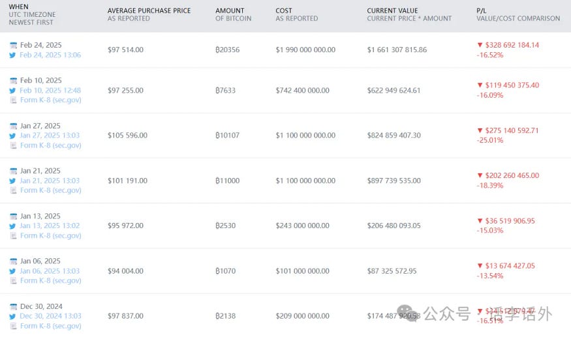Open the Jan 27, 2025 13:03 tweet link
Image resolution: width=571 pixels, height=337 pixels.
tap(50, 136)
